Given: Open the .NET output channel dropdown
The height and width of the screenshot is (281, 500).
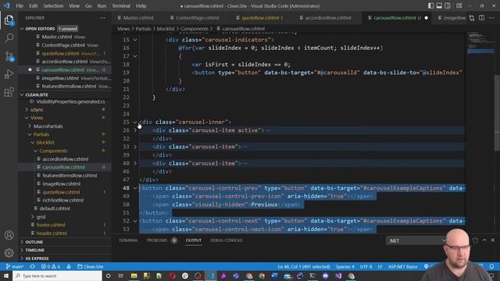Looking at the screenshot, I should click(416, 240).
